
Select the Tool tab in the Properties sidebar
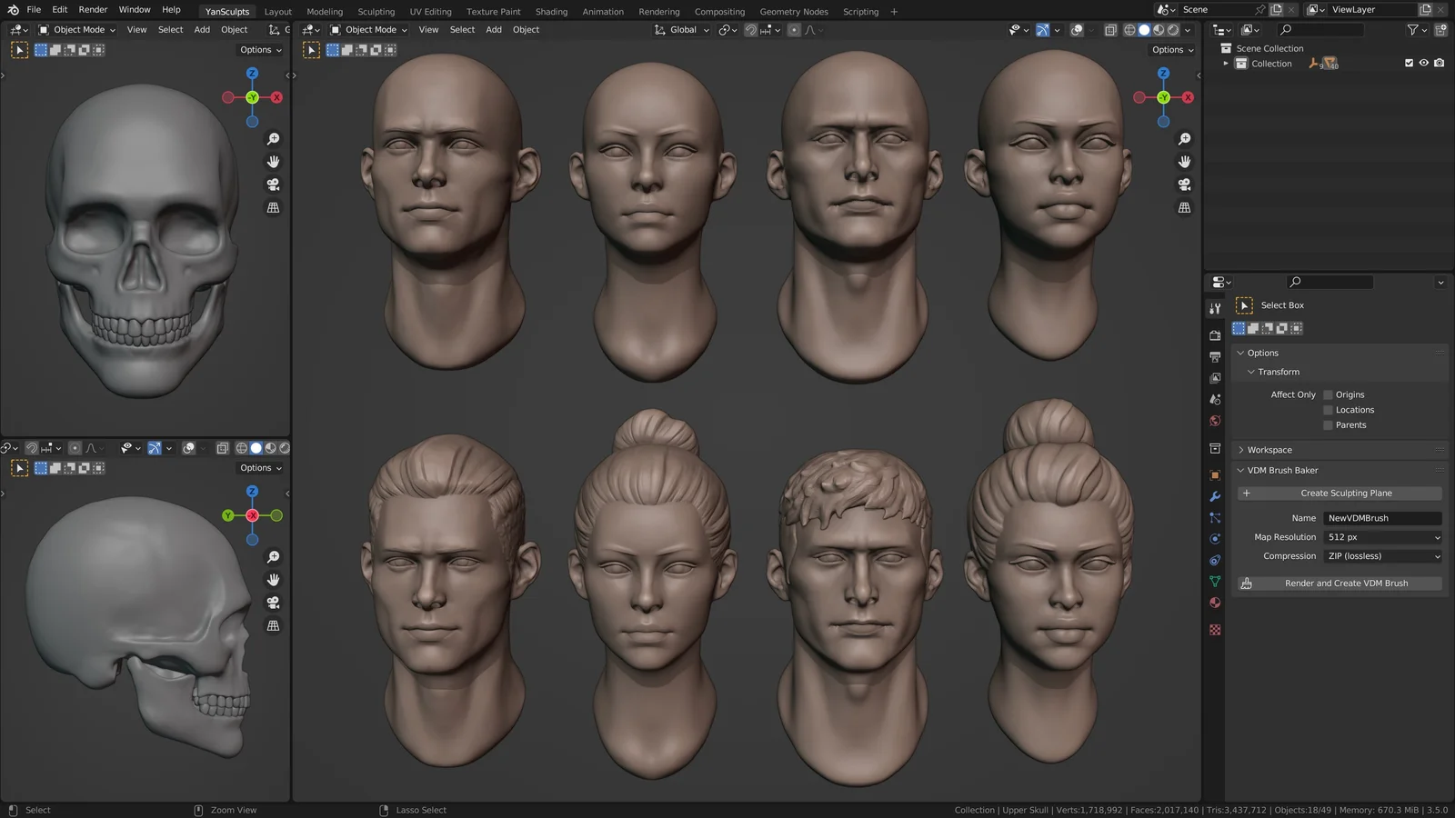coord(1216,308)
